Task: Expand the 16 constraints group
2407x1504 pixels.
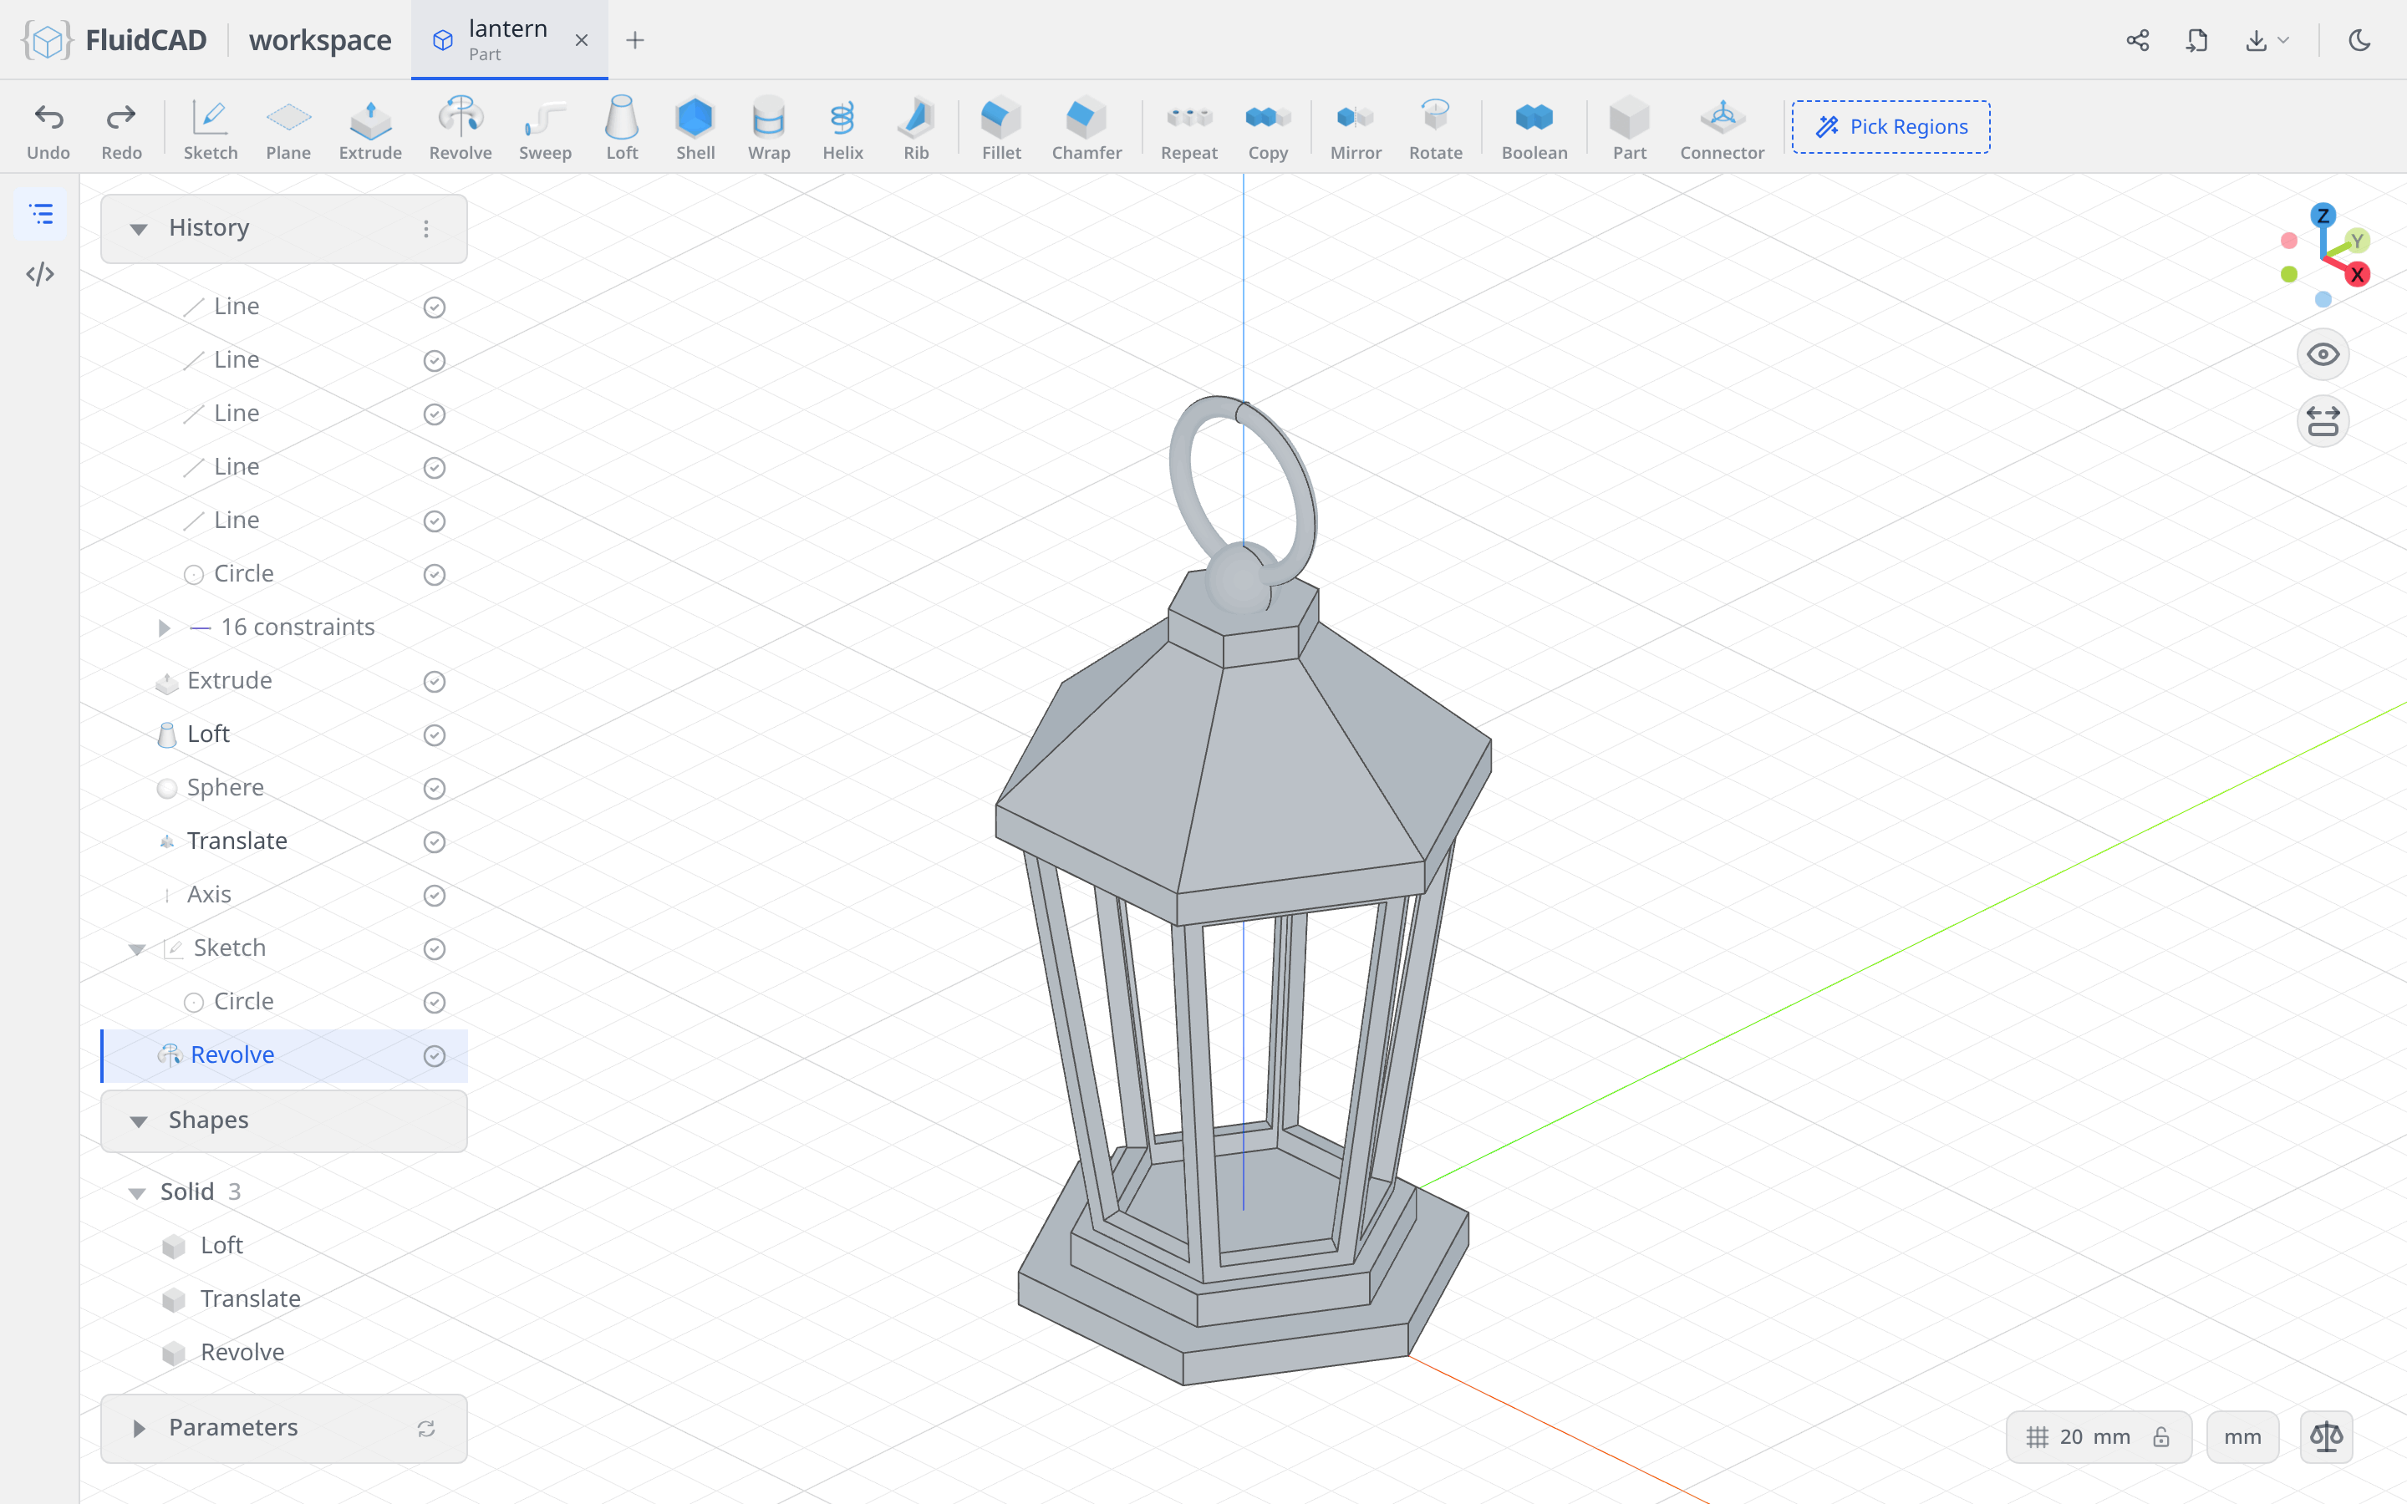Action: (x=164, y=628)
